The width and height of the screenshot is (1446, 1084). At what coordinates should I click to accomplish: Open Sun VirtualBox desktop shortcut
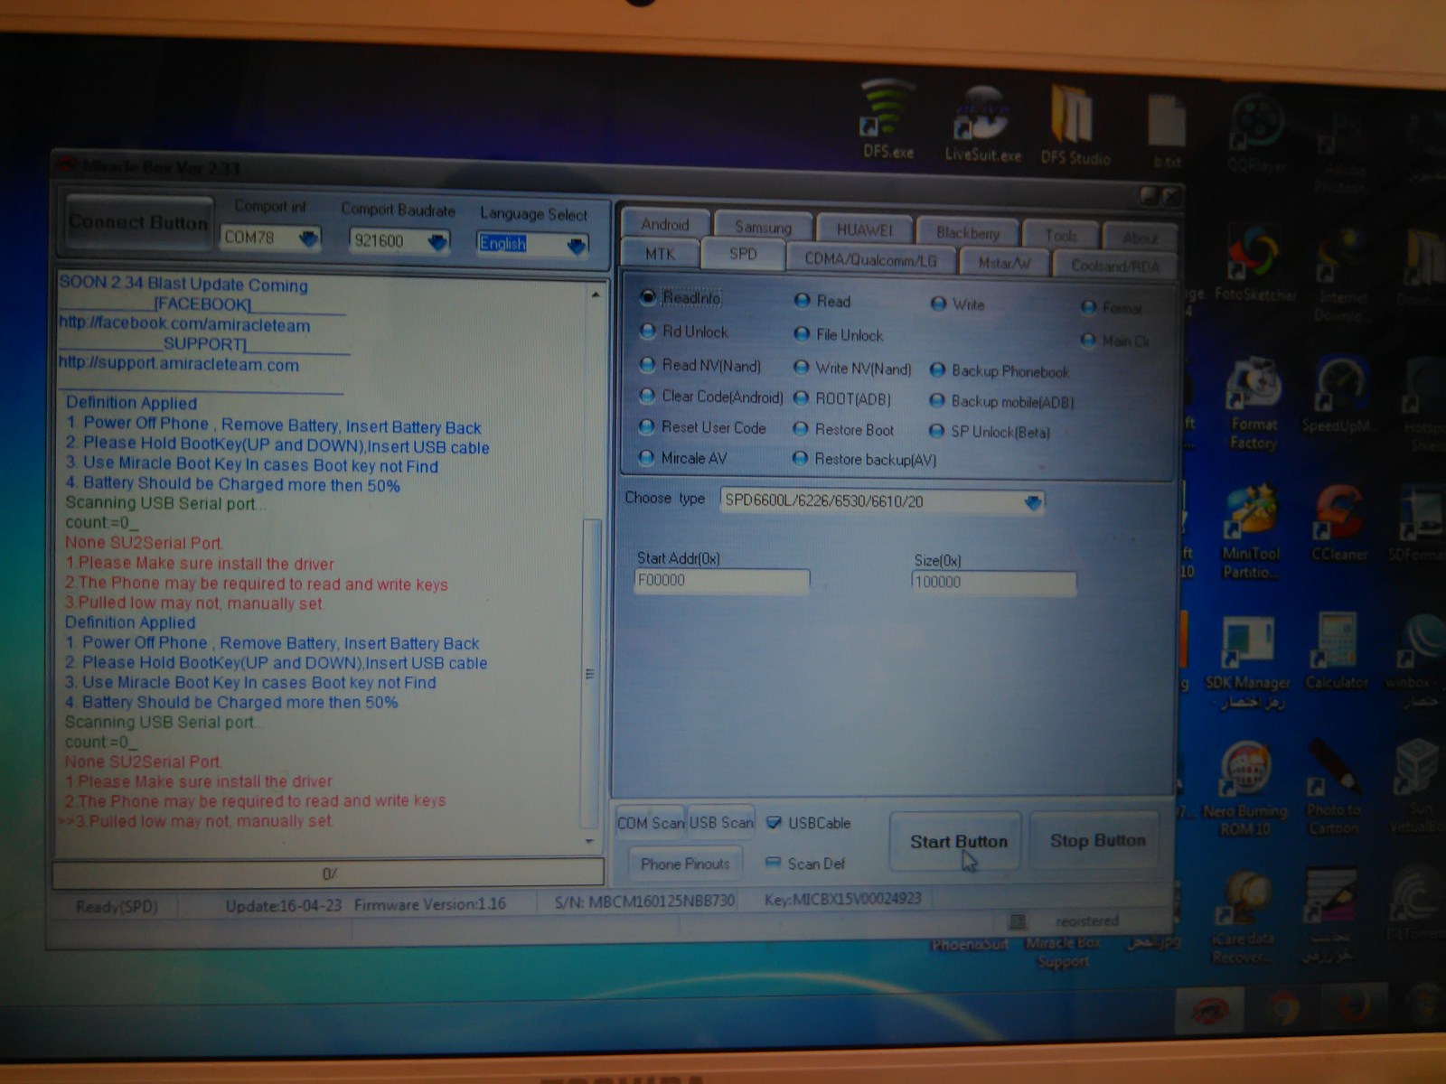[x=1418, y=787]
